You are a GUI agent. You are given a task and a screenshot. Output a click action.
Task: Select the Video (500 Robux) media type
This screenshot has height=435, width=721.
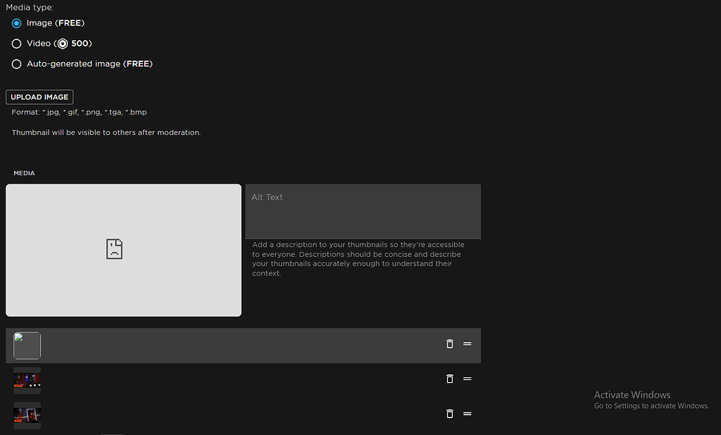[16, 43]
